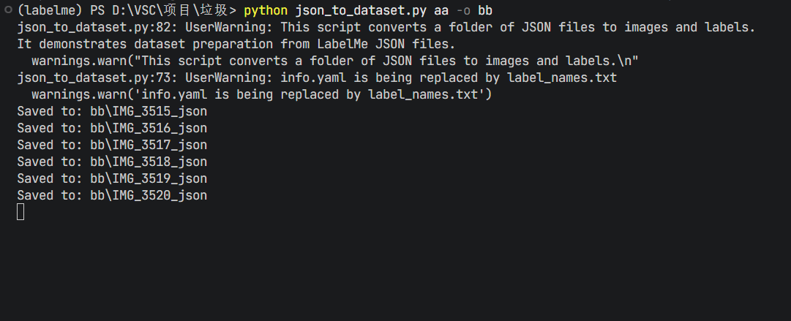Click the yellow "python" command word
The width and height of the screenshot is (791, 321).
(266, 10)
